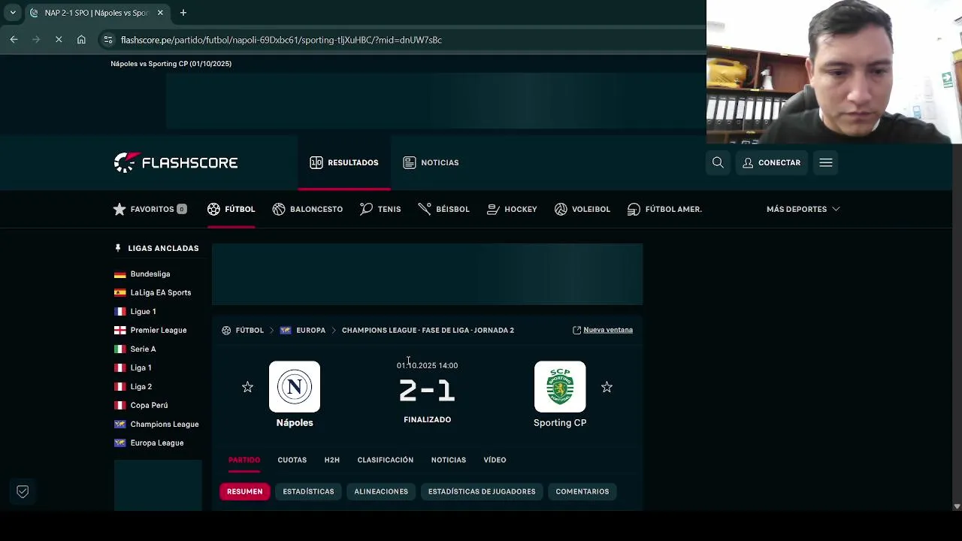Open Champions League Jornada 2 breadcrumb
Viewport: 962px width, 541px height.
click(428, 330)
